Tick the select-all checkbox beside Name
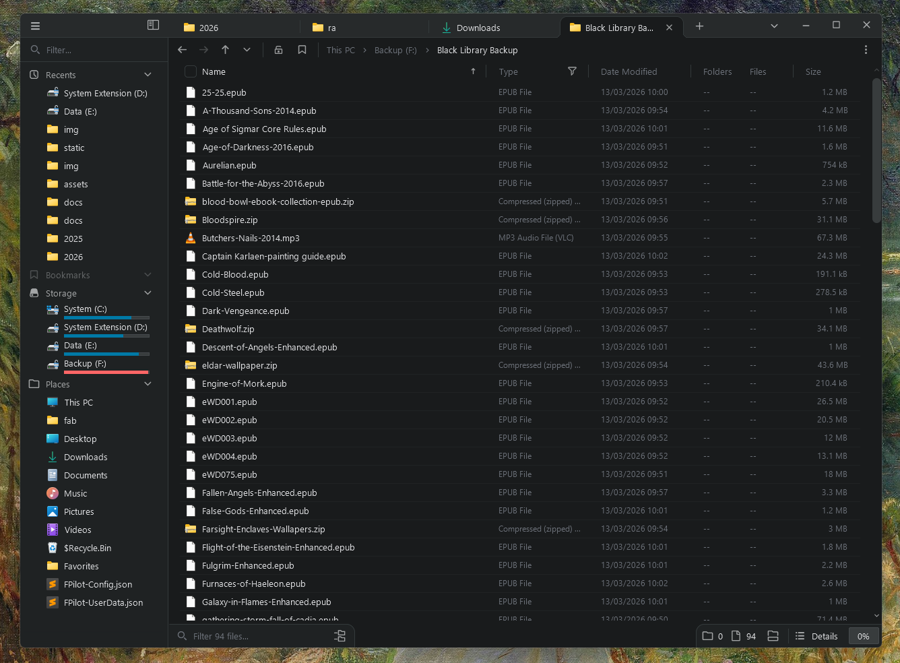The width and height of the screenshot is (900, 663). 191,71
